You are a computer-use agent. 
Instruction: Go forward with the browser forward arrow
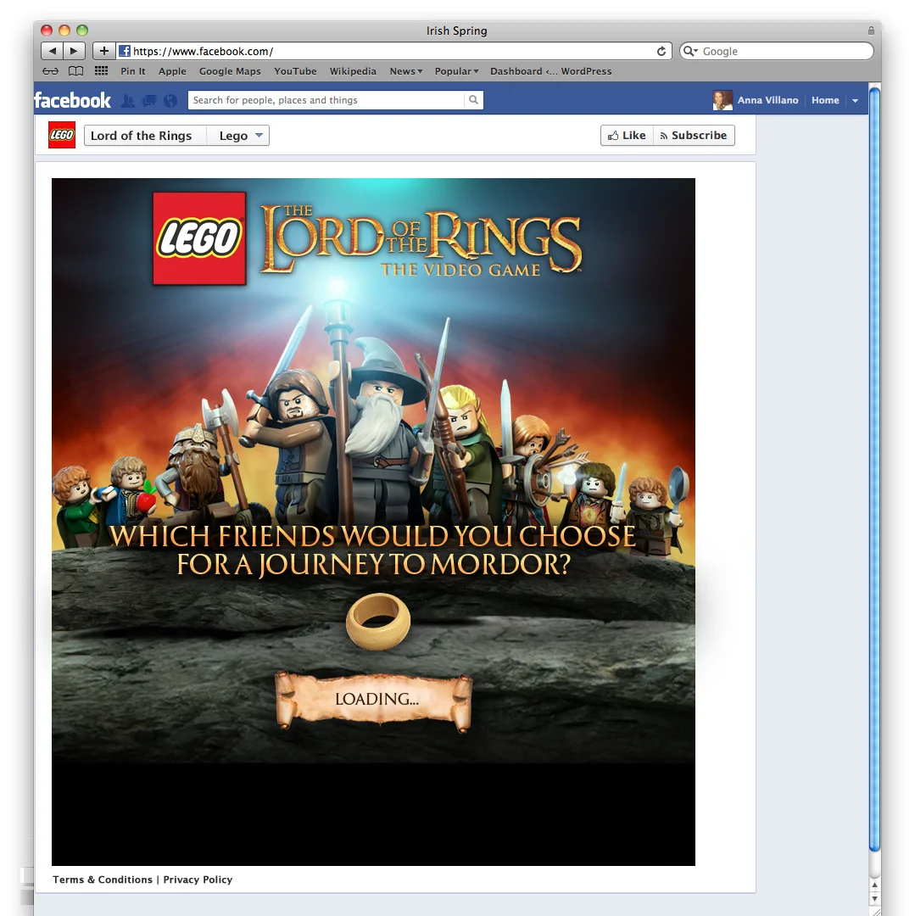tap(74, 51)
